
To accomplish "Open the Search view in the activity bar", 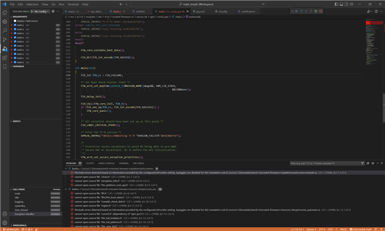I will [x=5, y=31].
